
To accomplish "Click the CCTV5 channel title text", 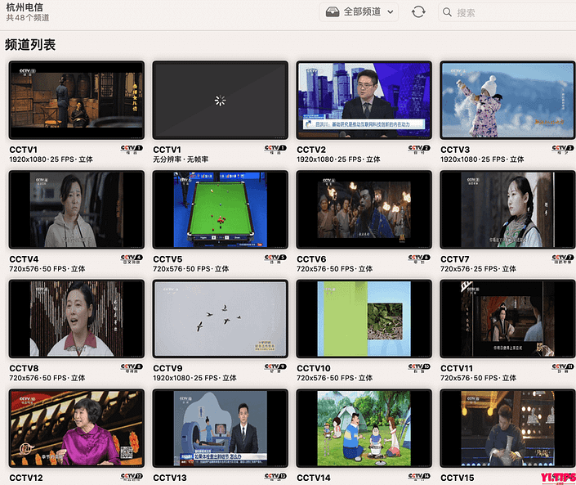I will pos(167,259).
